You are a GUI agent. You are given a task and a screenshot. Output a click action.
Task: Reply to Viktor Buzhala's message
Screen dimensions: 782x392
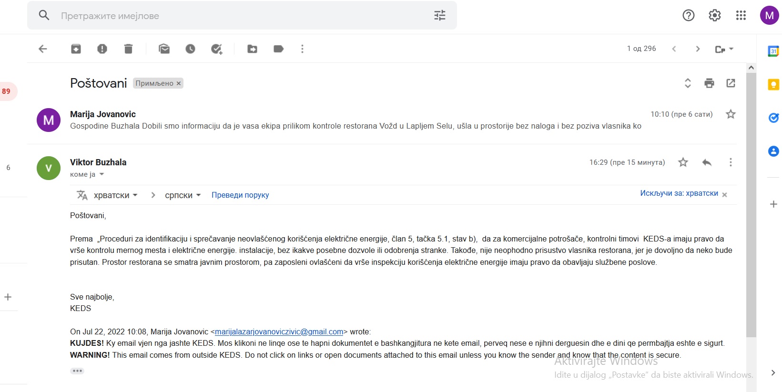tap(707, 162)
